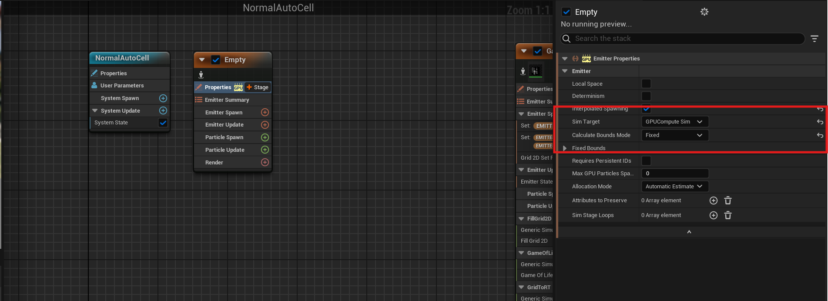Toggle the System State module checkbox
The height and width of the screenshot is (301, 828).
coord(163,123)
